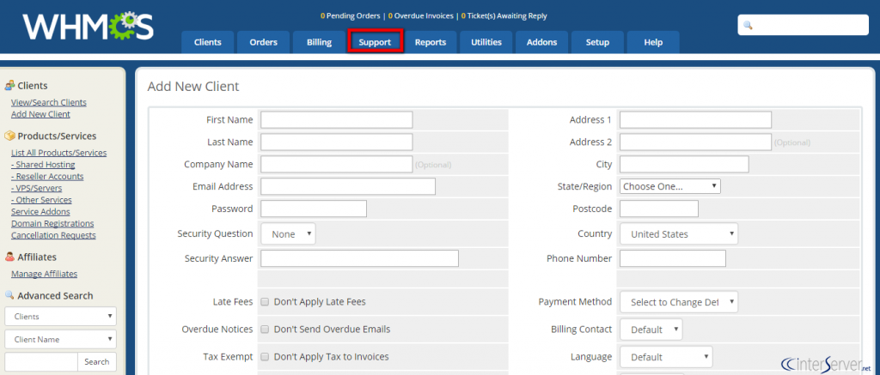Open the Setup tab

point(597,42)
